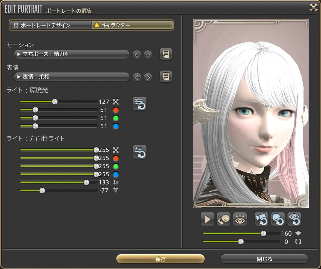Reset ambient light settings (環境光)
The height and width of the screenshot is (269, 321).
click(x=140, y=104)
